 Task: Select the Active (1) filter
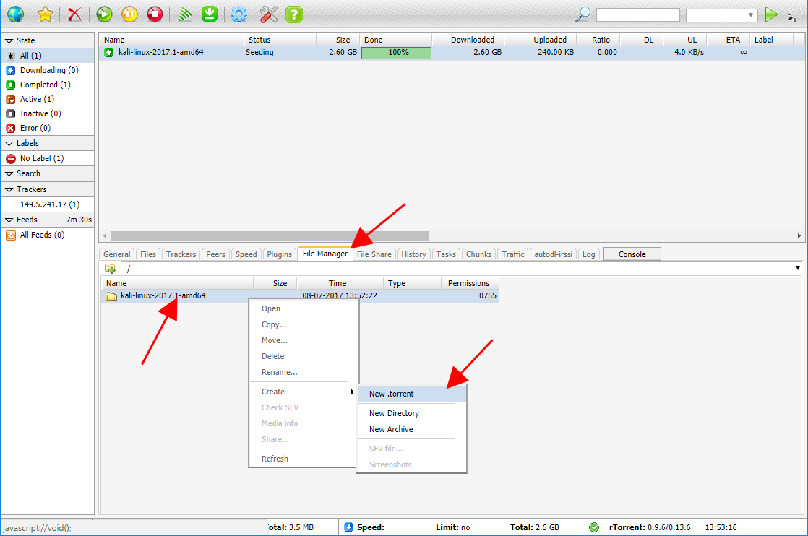pyautogui.click(x=48, y=99)
